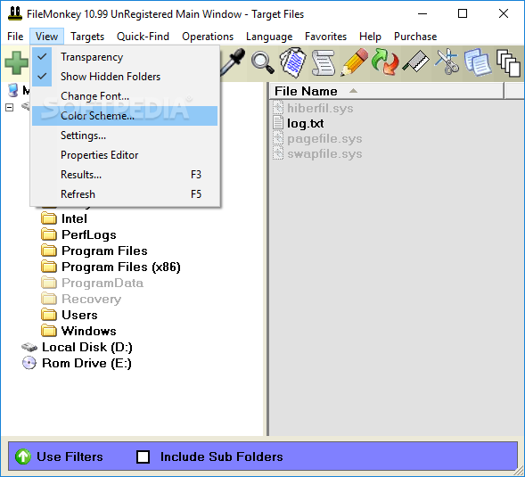Image resolution: width=525 pixels, height=477 pixels.
Task: Choose Results... F3 menu entry
Action: coord(125,175)
